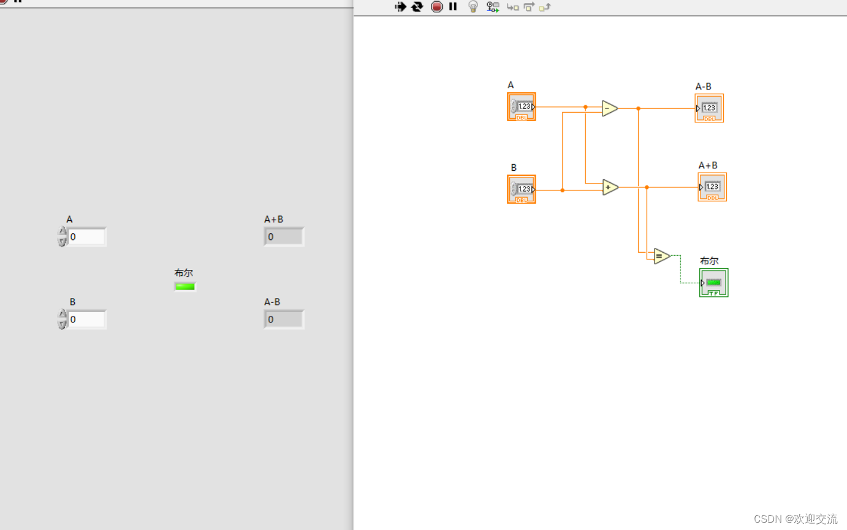Image resolution: width=847 pixels, height=530 pixels.
Task: Click the A-B label on the front panel
Action: [x=272, y=302]
